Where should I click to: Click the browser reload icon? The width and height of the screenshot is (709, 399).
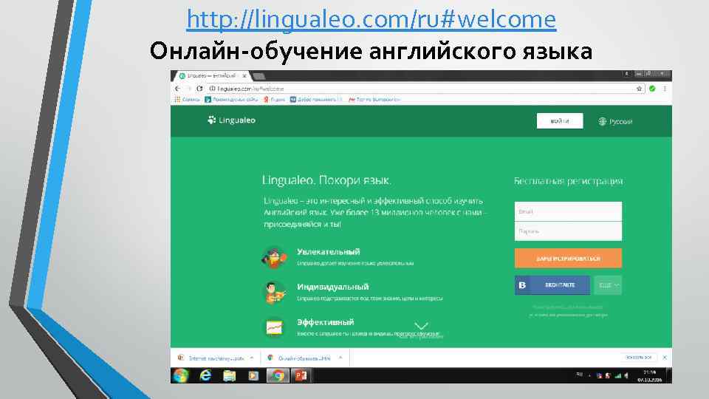click(199, 89)
